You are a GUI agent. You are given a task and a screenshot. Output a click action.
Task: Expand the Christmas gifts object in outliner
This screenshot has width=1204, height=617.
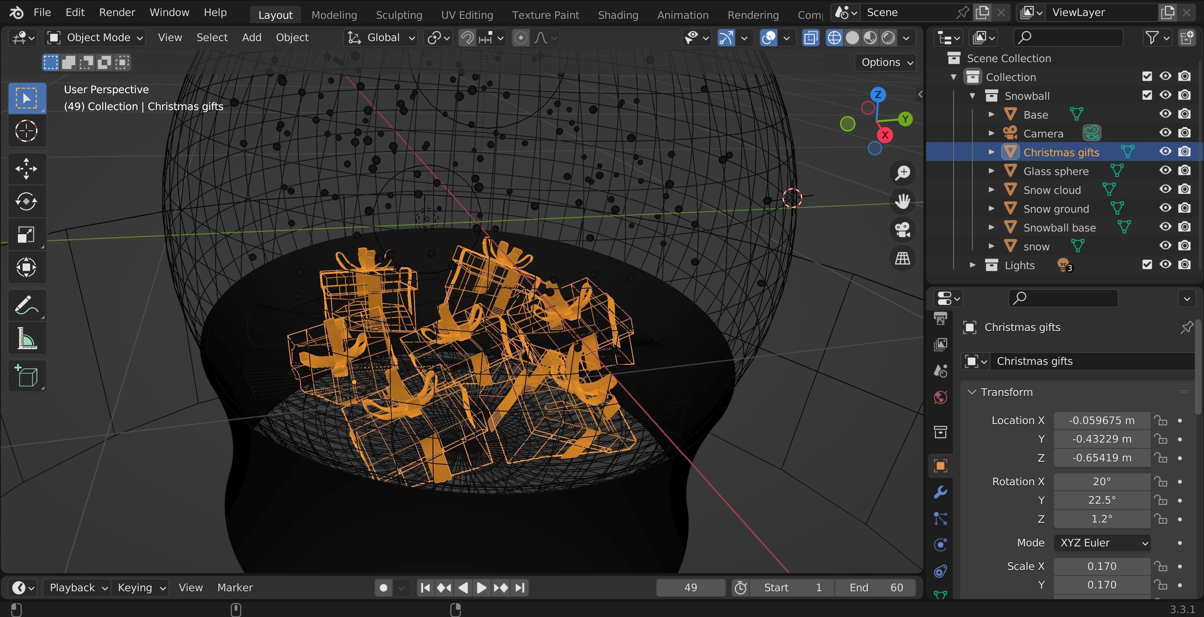(991, 152)
